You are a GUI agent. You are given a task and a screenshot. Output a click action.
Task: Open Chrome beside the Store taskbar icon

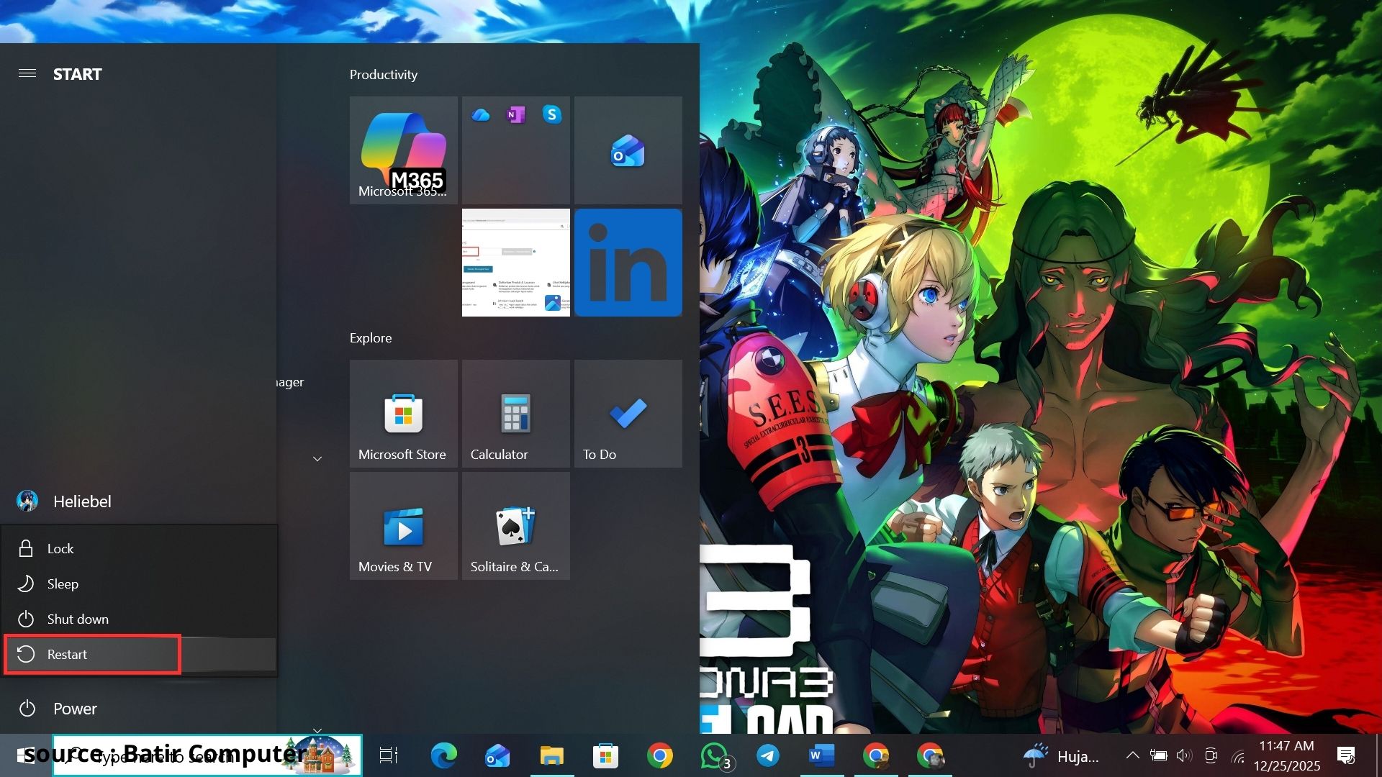click(660, 755)
